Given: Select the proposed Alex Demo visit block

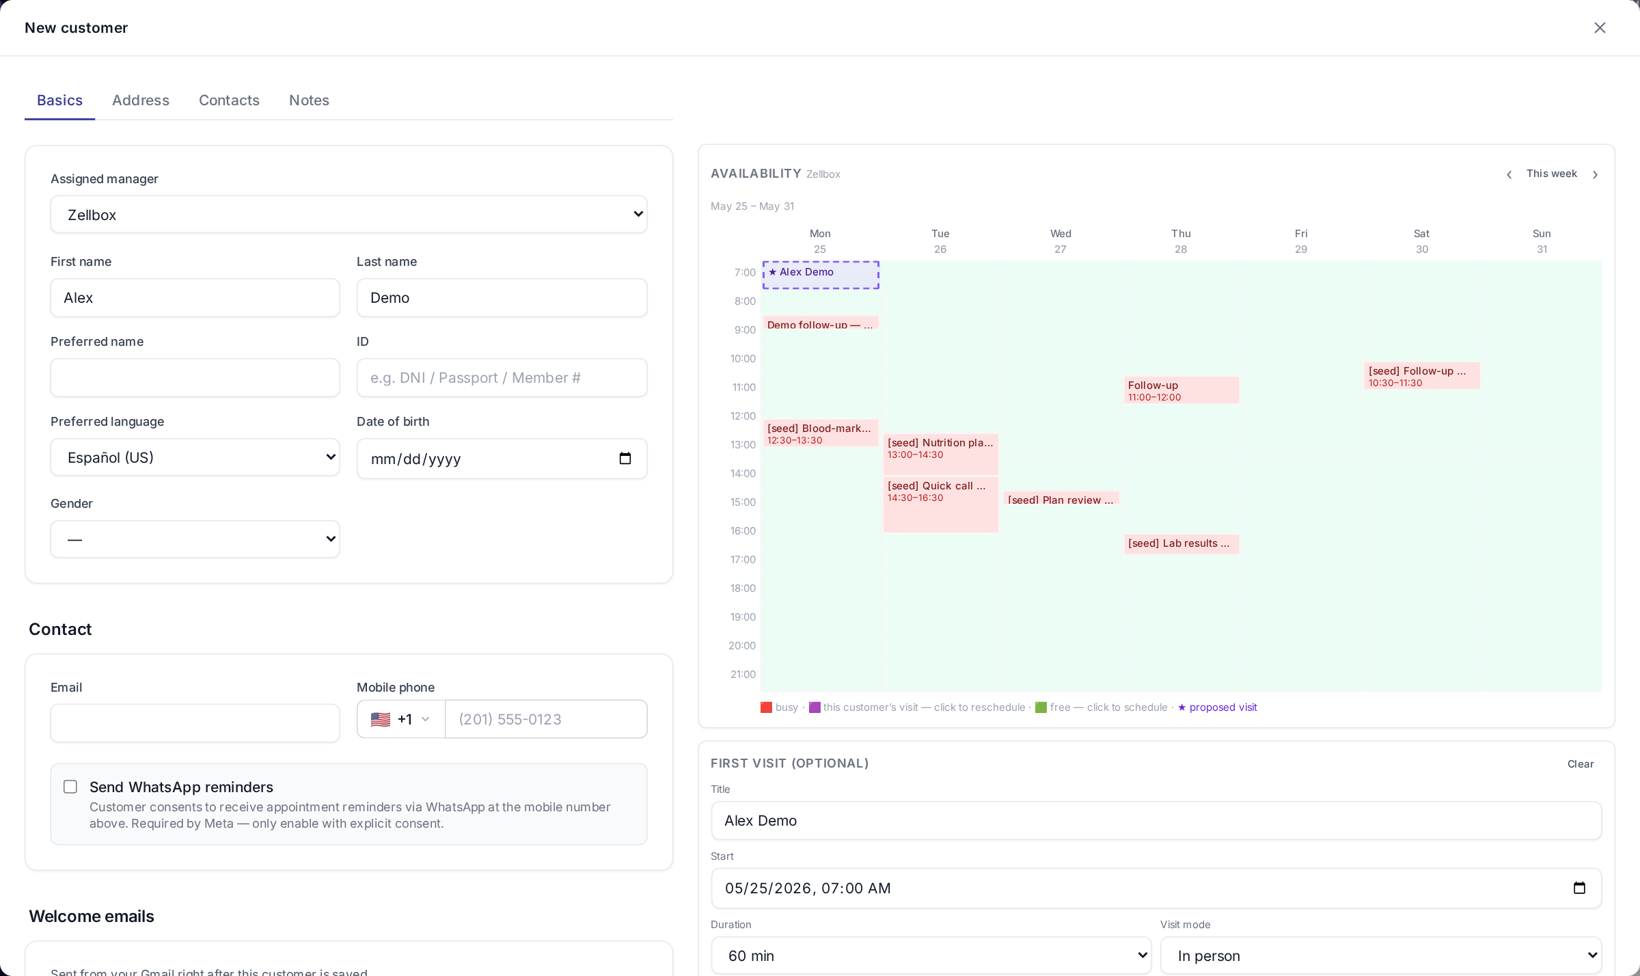Looking at the screenshot, I should tap(821, 275).
